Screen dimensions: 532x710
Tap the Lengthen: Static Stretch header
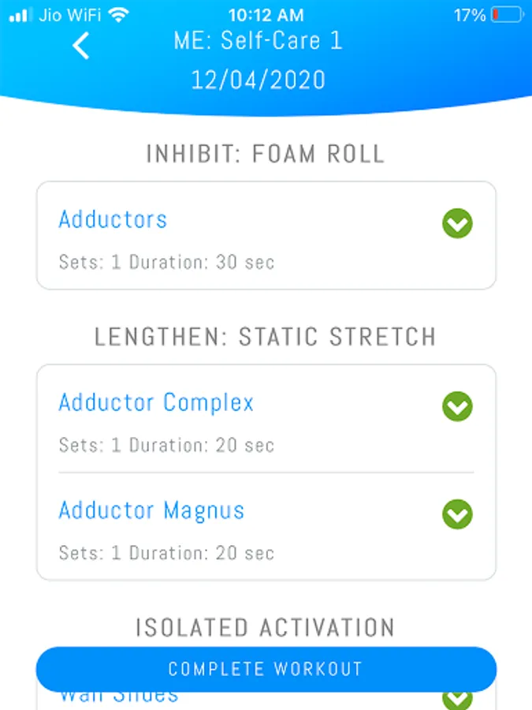tap(266, 337)
